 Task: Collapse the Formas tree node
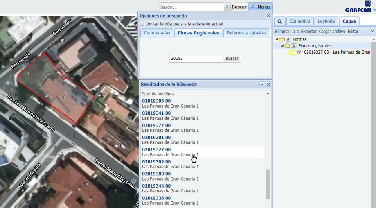click(277, 39)
